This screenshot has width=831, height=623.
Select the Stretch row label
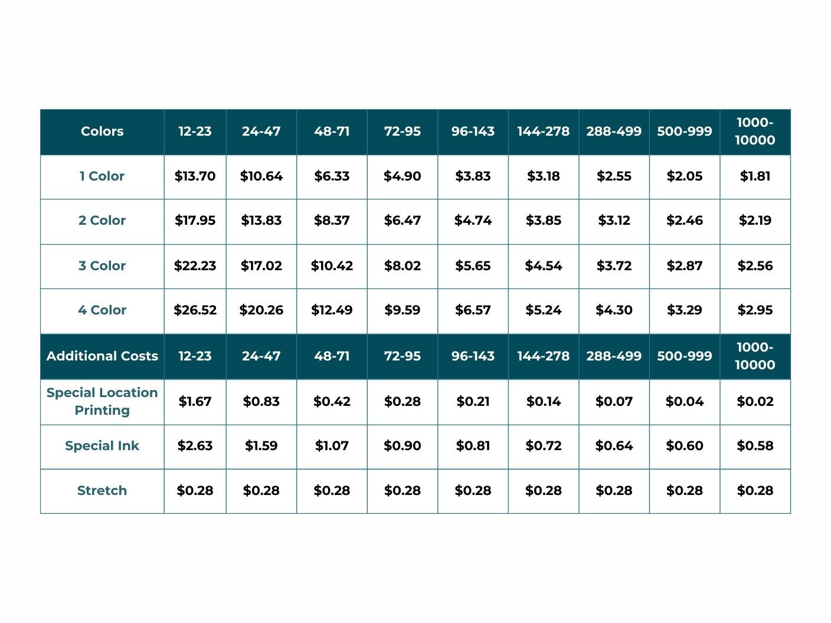point(102,491)
